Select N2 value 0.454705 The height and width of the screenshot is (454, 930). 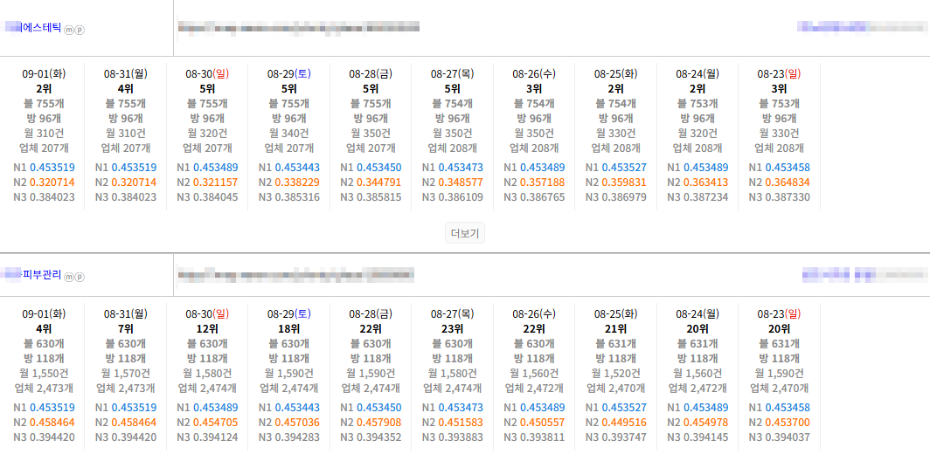click(216, 423)
